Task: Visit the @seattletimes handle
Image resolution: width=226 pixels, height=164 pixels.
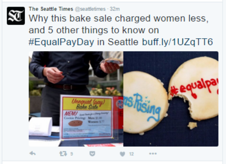Action: click(90, 9)
